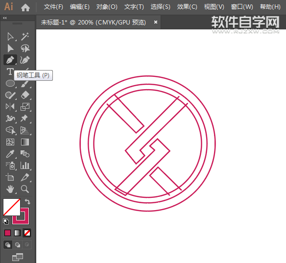Click the white Fill swatch
This screenshot has height=263, width=286.
12,207
